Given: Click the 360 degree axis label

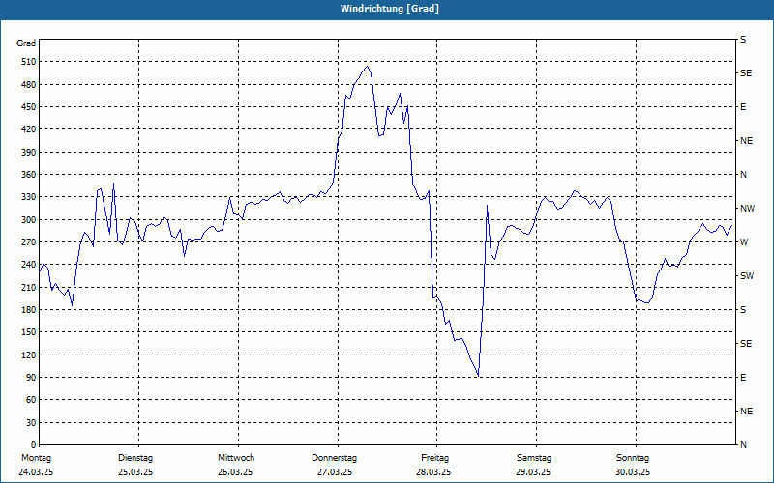Looking at the screenshot, I should coord(29,175).
